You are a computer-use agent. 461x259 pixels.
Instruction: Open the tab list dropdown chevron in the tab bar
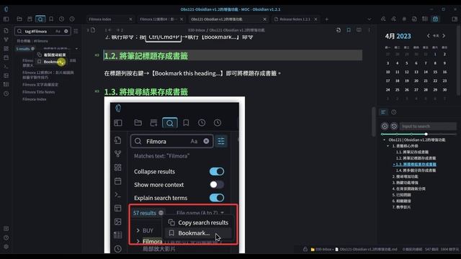[370, 19]
